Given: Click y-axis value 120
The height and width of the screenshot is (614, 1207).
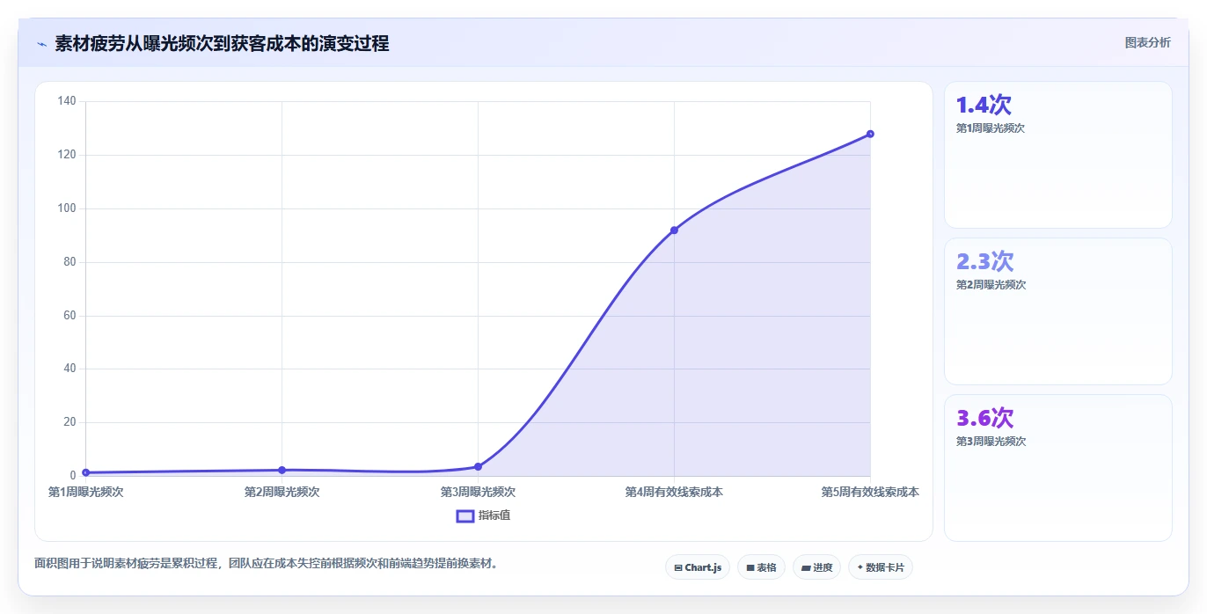Looking at the screenshot, I should click(67, 155).
